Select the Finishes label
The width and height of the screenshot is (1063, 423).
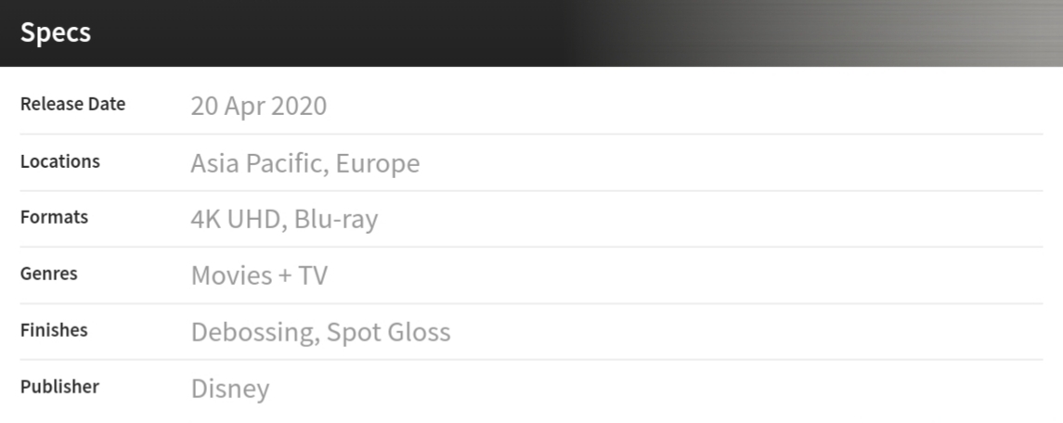[54, 329]
